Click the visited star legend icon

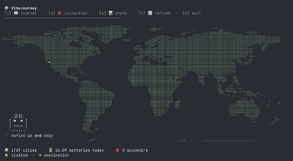tap(6, 155)
